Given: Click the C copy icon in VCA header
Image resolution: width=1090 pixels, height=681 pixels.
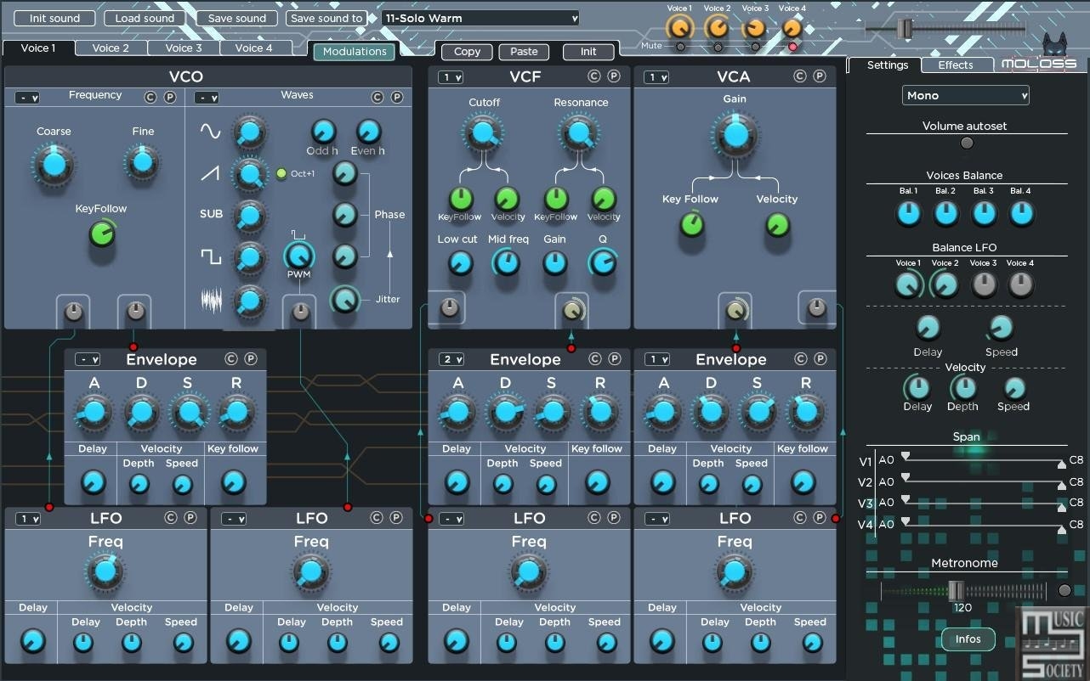Looking at the screenshot, I should point(800,76).
